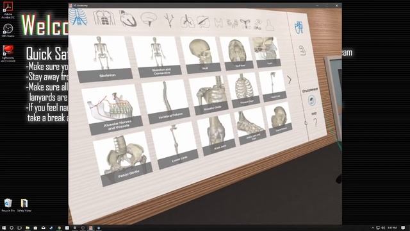Select the uterus reproductive system icon
This screenshot has height=231, width=410.
[x=245, y=24]
